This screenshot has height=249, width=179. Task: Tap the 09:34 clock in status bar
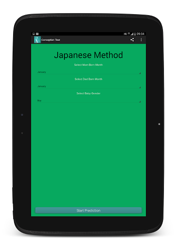click(140, 34)
